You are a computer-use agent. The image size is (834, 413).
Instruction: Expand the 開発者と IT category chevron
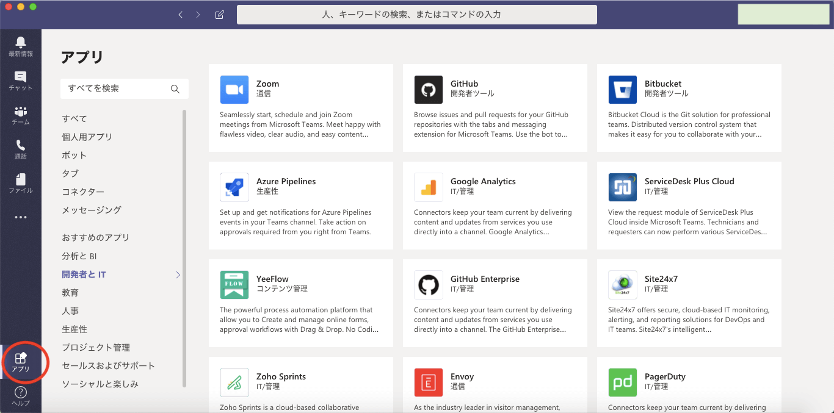coord(178,275)
